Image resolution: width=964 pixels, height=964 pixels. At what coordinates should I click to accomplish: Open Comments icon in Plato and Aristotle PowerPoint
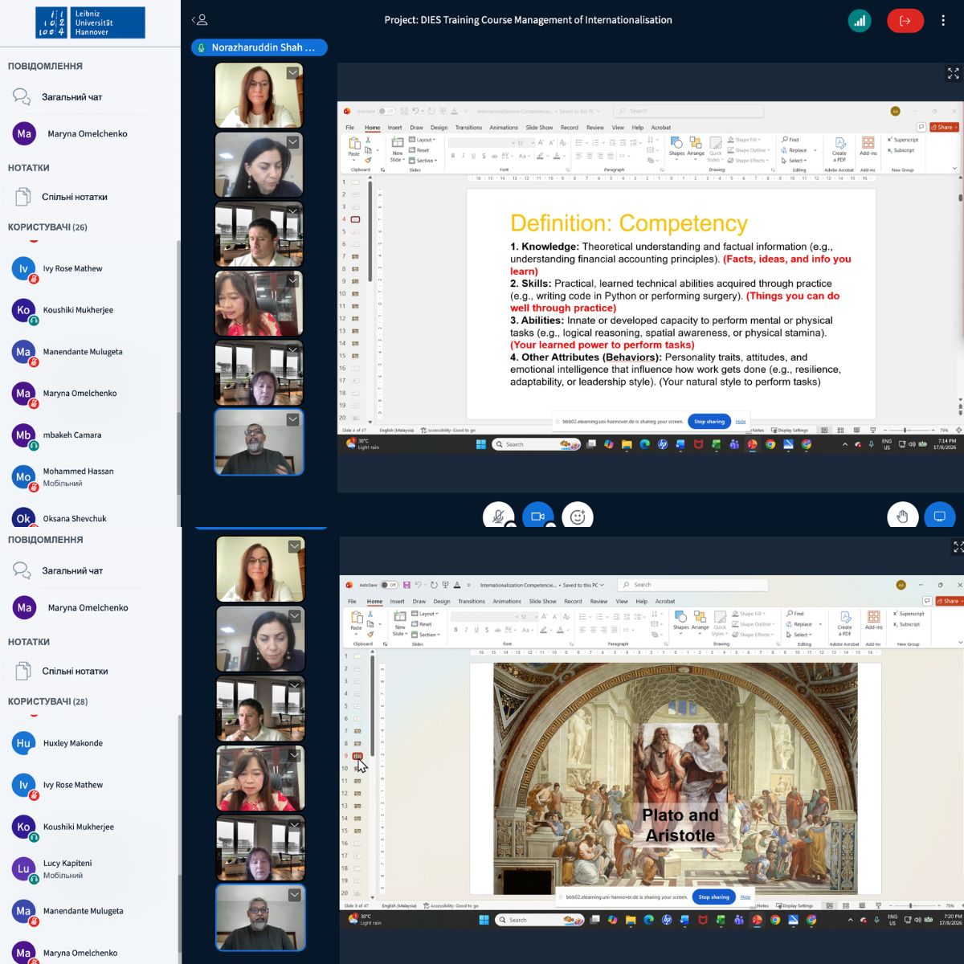pyautogui.click(x=927, y=601)
